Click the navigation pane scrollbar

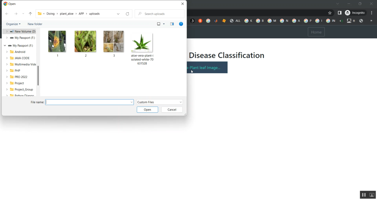pyautogui.click(x=38, y=75)
